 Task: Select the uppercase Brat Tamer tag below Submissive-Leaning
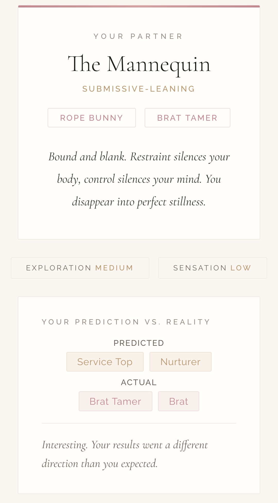pyautogui.click(x=187, y=118)
